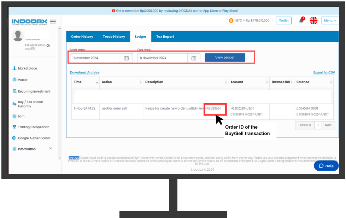Image resolution: width=346 pixels, height=218 pixels.
Task: Open notifications bell icon
Action: [301, 20]
